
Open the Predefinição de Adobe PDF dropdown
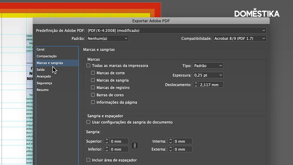point(176,30)
